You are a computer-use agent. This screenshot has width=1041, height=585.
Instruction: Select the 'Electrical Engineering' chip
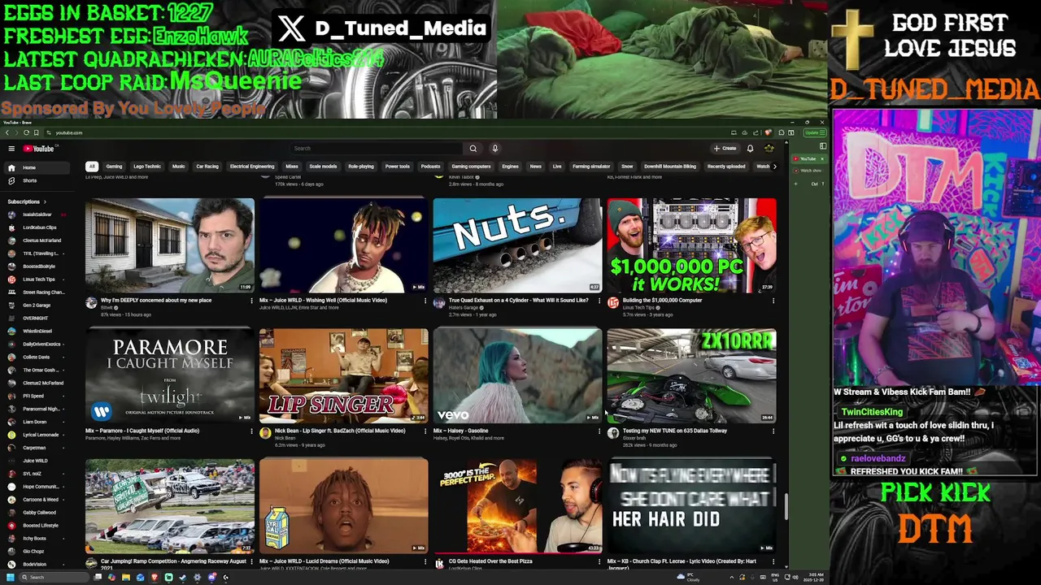coord(252,167)
